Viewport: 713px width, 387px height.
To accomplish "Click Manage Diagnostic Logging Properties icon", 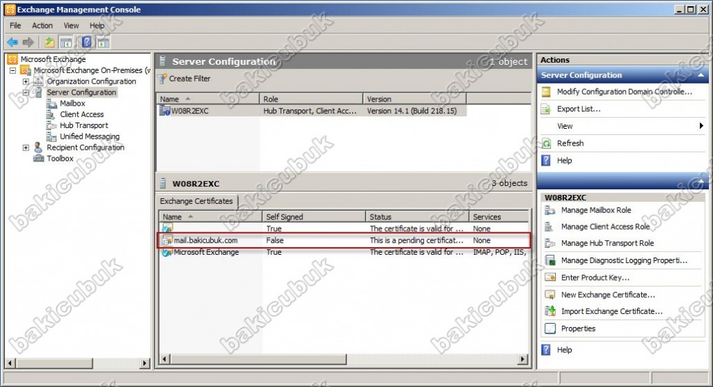I will [x=550, y=260].
